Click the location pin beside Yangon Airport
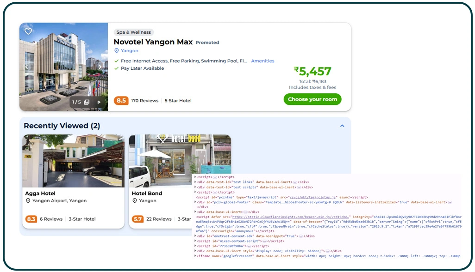 [x=28, y=200]
